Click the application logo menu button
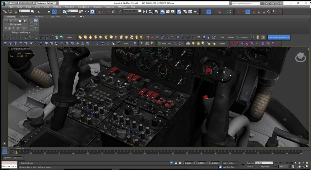 point(3,4)
